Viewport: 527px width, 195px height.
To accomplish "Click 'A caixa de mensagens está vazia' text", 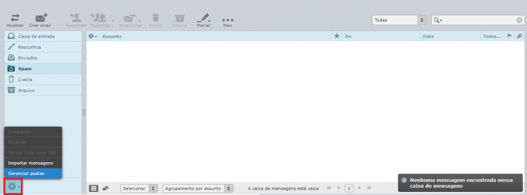I will pyautogui.click(x=283, y=189).
